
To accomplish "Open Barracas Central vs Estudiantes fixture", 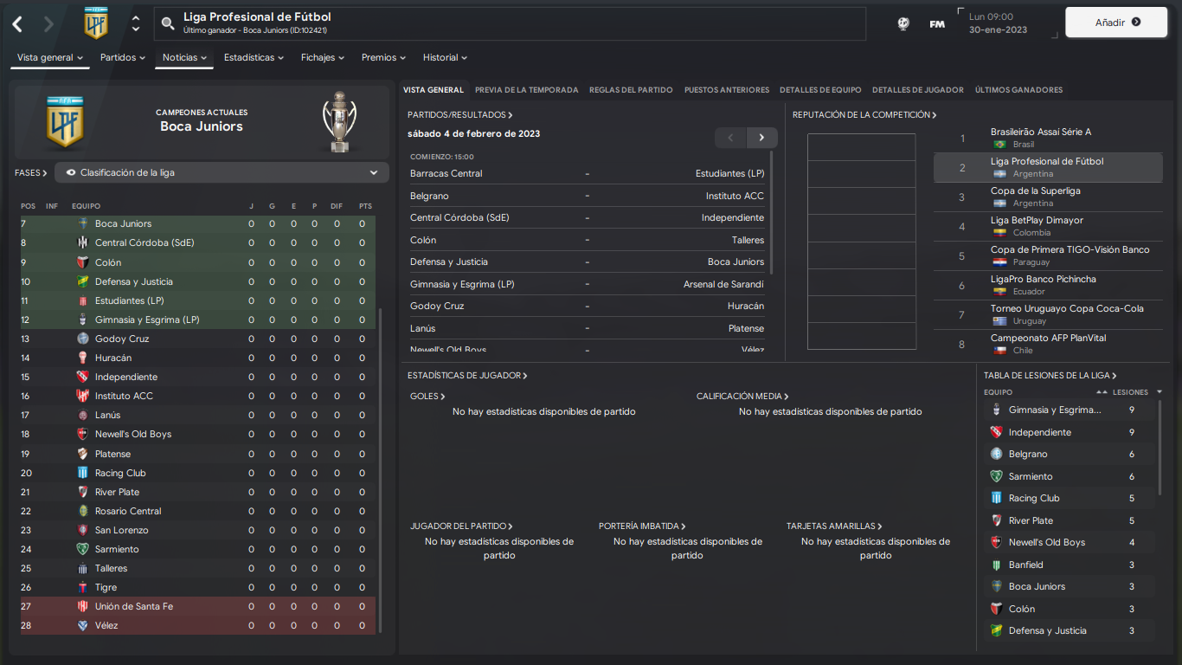I will coord(587,173).
